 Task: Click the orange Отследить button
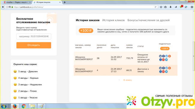coord(34,45)
